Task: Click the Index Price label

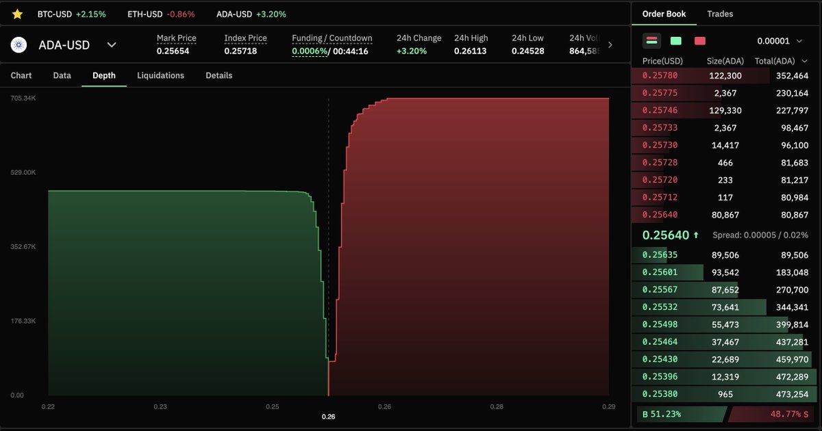Action: [245, 38]
